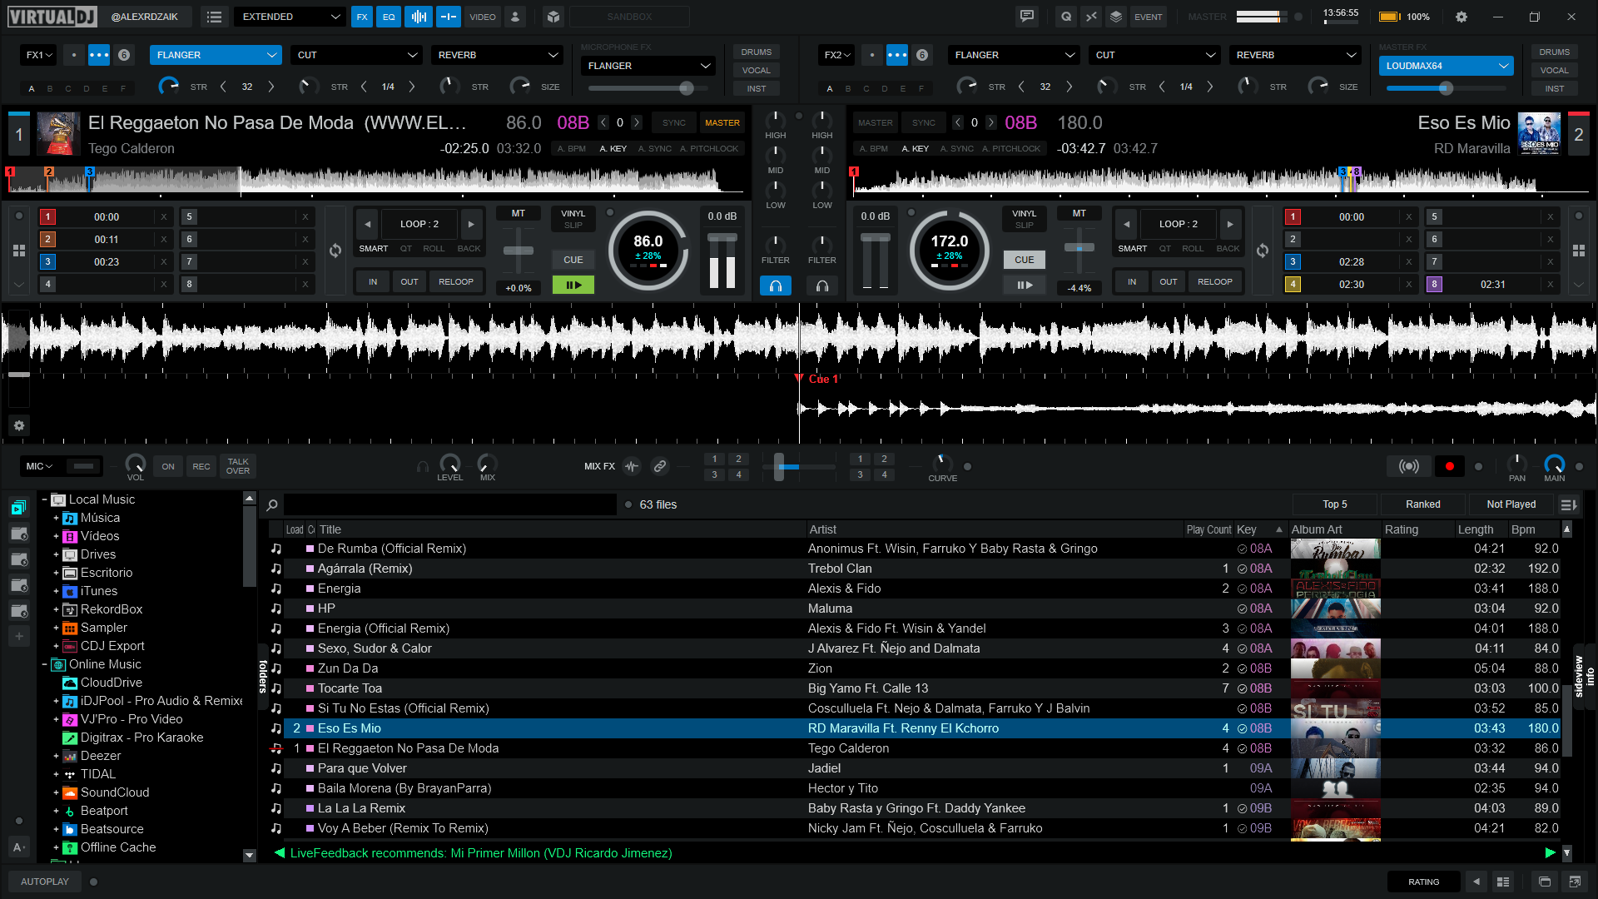This screenshot has height=899, width=1598.
Task: Open LOUDMAX64 master FX dropdown
Action: click(x=1447, y=66)
